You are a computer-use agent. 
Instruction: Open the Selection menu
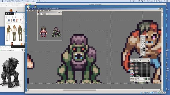(35, 11)
